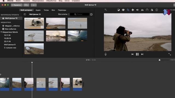Switch to the Мой материал tab
175x98 pixels.
[x=27, y=10]
